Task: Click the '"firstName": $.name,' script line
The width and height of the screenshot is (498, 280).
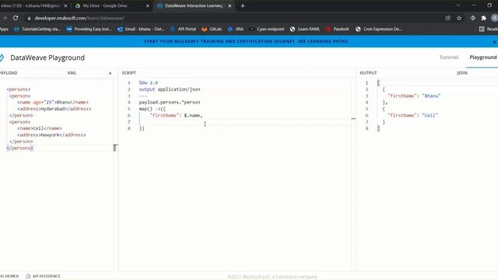Action: click(176, 115)
